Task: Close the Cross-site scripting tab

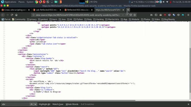Action: tap(29, 10)
